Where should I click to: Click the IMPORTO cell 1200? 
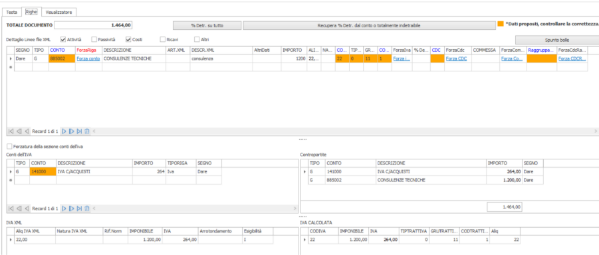point(293,59)
